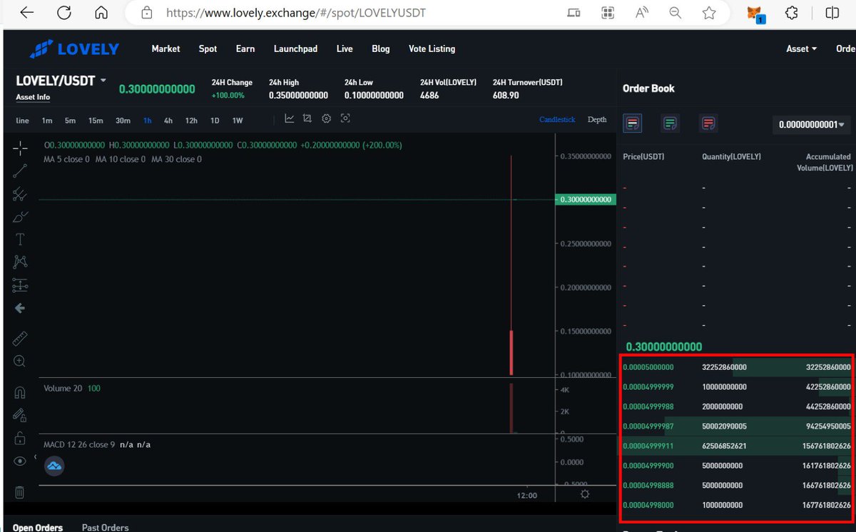Select the XABCD pattern tool

[19, 262]
